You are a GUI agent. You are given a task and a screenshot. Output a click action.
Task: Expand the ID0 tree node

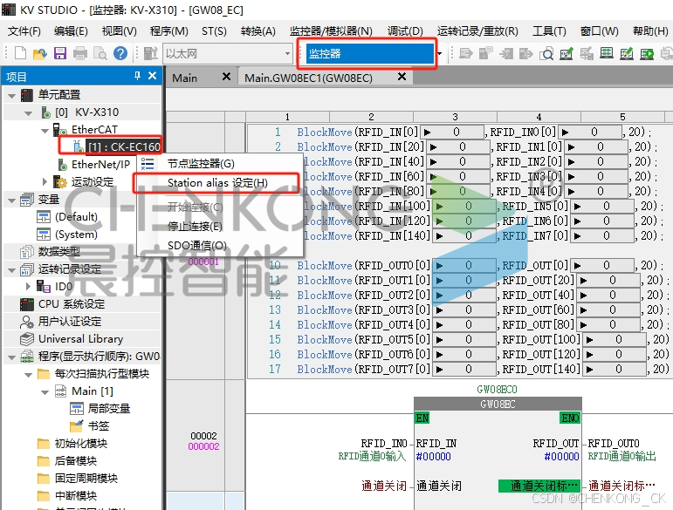coord(28,286)
